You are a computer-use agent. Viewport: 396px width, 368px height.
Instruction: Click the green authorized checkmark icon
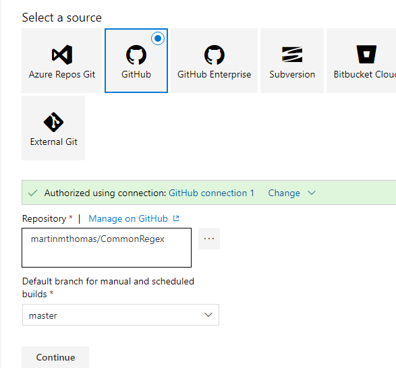point(33,193)
